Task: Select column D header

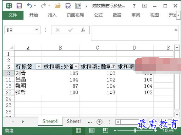Action: click(135, 48)
